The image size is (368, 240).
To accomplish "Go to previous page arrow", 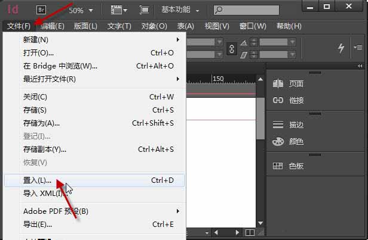I will 216,232.
